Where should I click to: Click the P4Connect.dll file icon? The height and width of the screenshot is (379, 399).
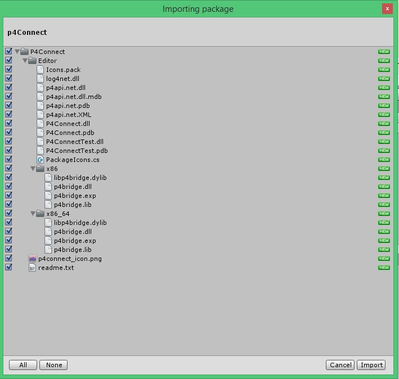point(40,124)
